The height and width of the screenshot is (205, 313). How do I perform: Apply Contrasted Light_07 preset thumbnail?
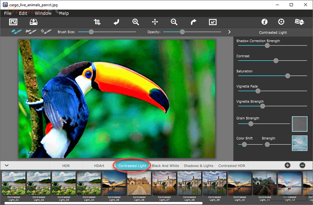(x=164, y=183)
